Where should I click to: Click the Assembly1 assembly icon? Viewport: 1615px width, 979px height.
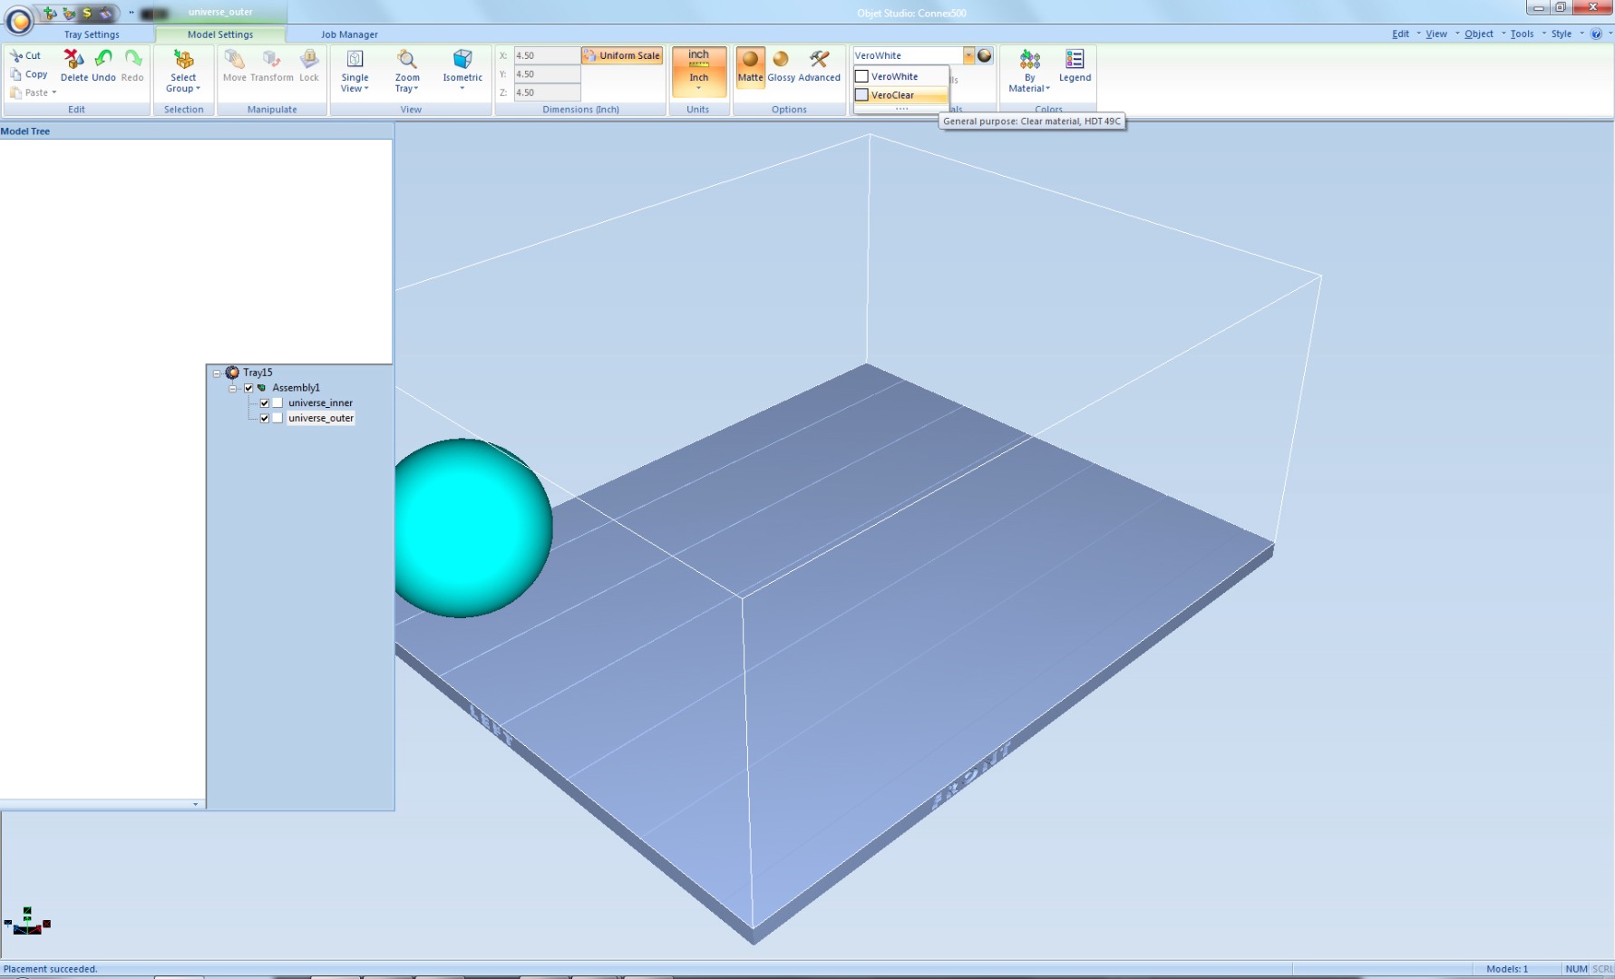(x=262, y=388)
